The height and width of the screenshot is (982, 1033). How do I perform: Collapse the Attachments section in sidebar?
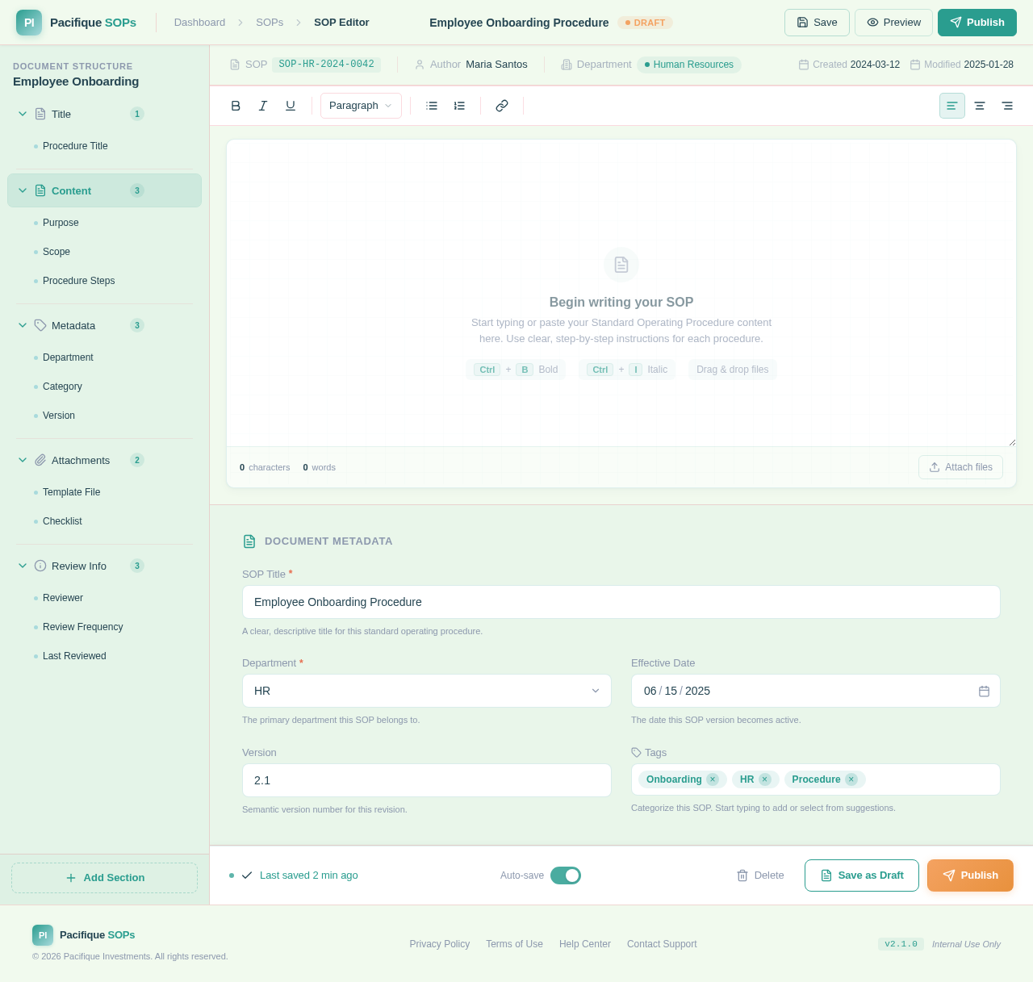(x=23, y=460)
